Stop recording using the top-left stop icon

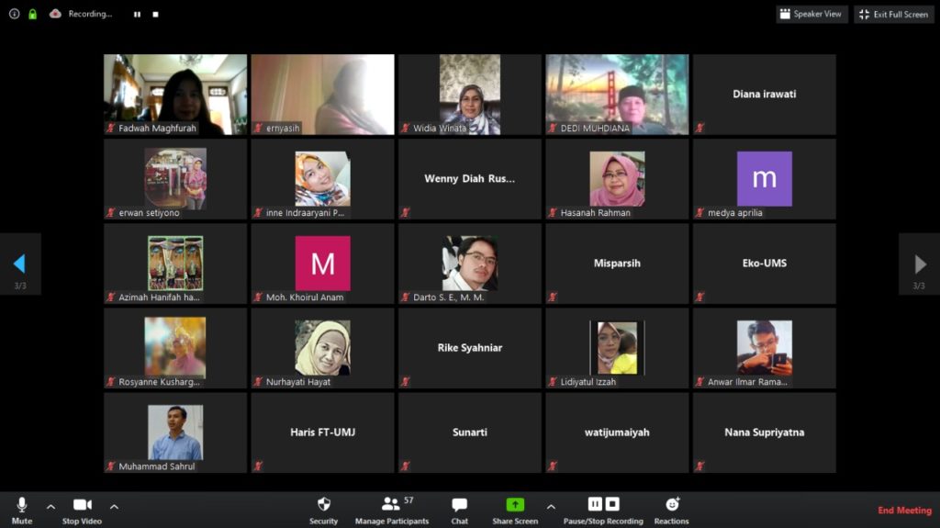pos(155,15)
